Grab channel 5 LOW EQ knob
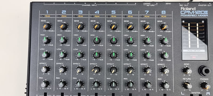Image resolution: width=213 pixels, height=96 pixels. click(x=114, y=55)
